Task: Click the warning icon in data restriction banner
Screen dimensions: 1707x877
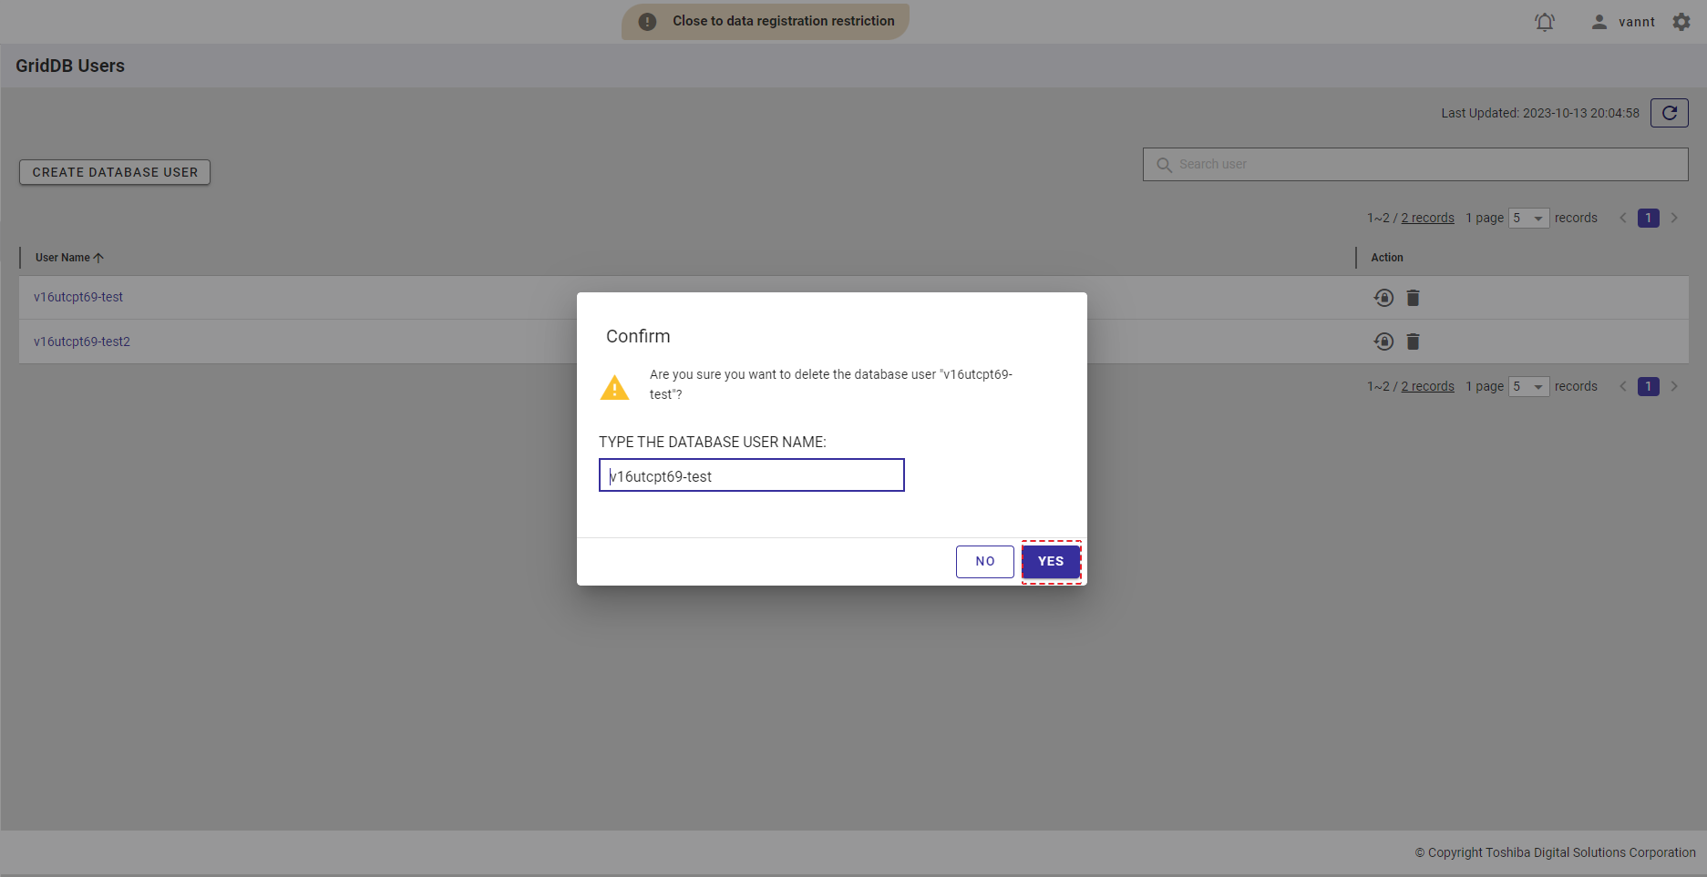Action: (647, 22)
